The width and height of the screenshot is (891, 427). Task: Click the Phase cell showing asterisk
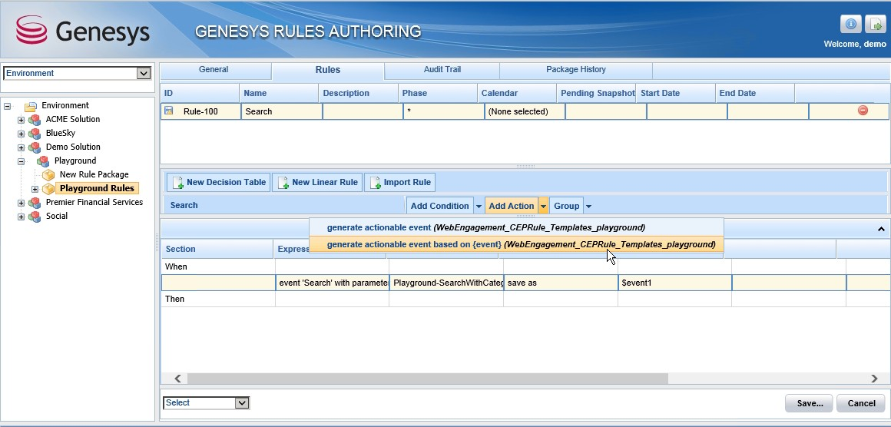pos(444,111)
